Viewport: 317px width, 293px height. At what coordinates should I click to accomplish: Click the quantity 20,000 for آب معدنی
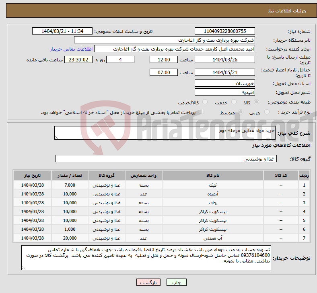pos(70,238)
